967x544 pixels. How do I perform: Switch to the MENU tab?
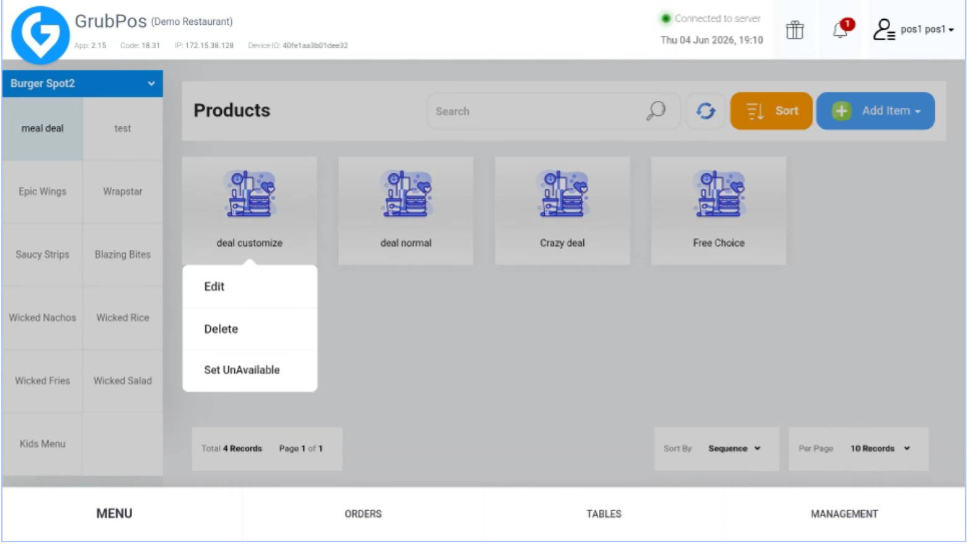pos(114,514)
